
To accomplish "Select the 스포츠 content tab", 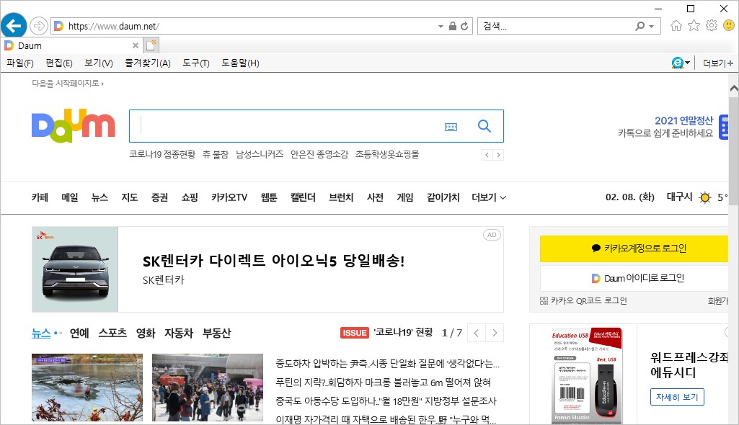I will point(112,334).
